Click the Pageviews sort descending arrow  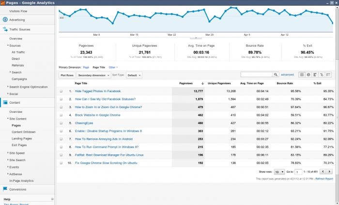(202, 83)
